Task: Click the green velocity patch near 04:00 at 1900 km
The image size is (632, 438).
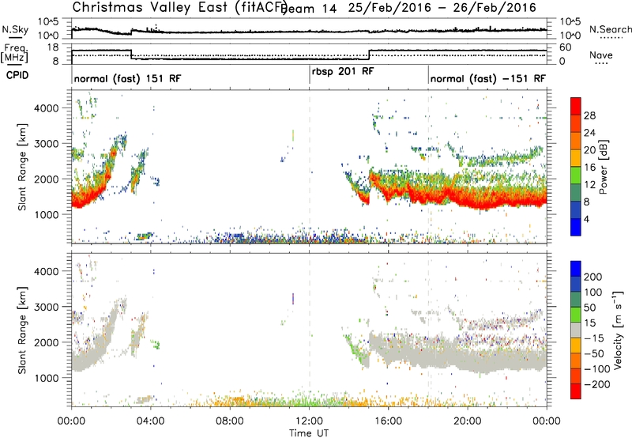Action: coord(156,344)
